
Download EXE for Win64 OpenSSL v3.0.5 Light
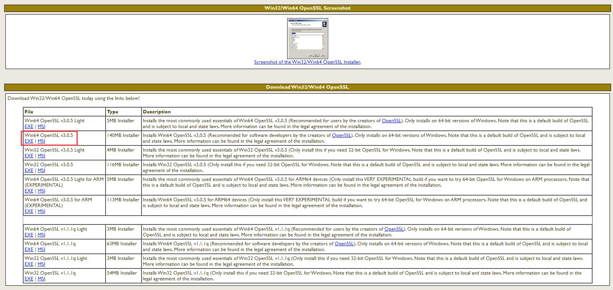coord(29,126)
